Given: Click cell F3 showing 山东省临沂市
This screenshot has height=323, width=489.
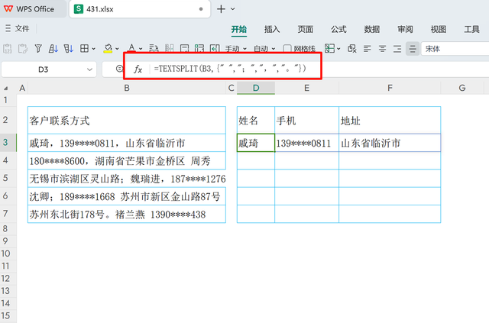Looking at the screenshot, I should 390,143.
